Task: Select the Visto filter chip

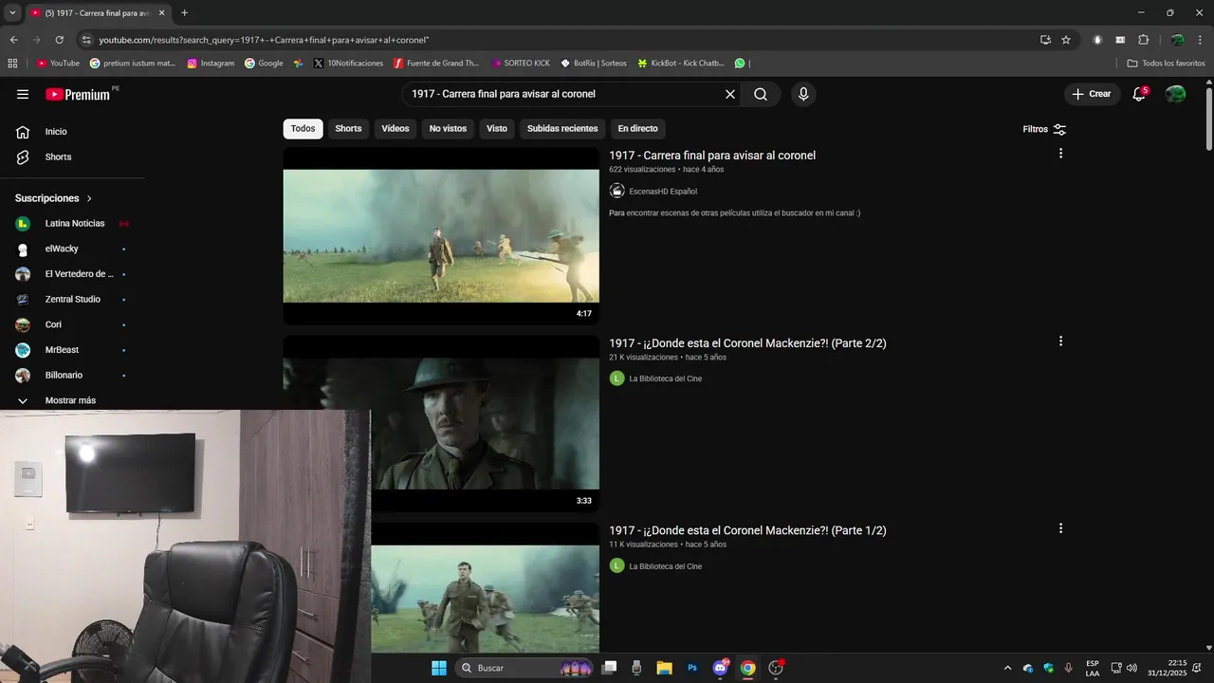Action: click(497, 129)
